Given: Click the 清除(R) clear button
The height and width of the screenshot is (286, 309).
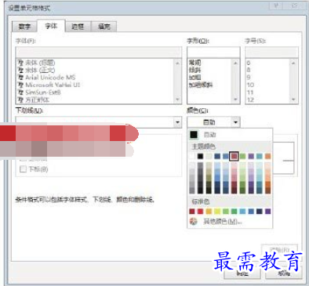Looking at the screenshot, I should click(279, 249).
